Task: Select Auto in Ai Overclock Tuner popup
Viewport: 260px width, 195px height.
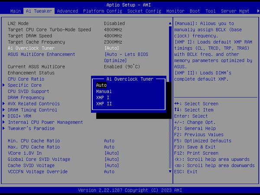Action: coord(101,85)
